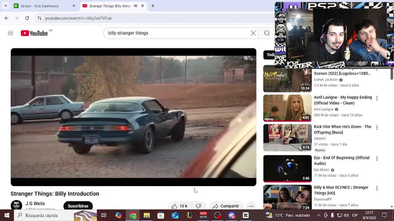Open the volume tray icon
The width and height of the screenshot is (394, 221).
(x=346, y=215)
